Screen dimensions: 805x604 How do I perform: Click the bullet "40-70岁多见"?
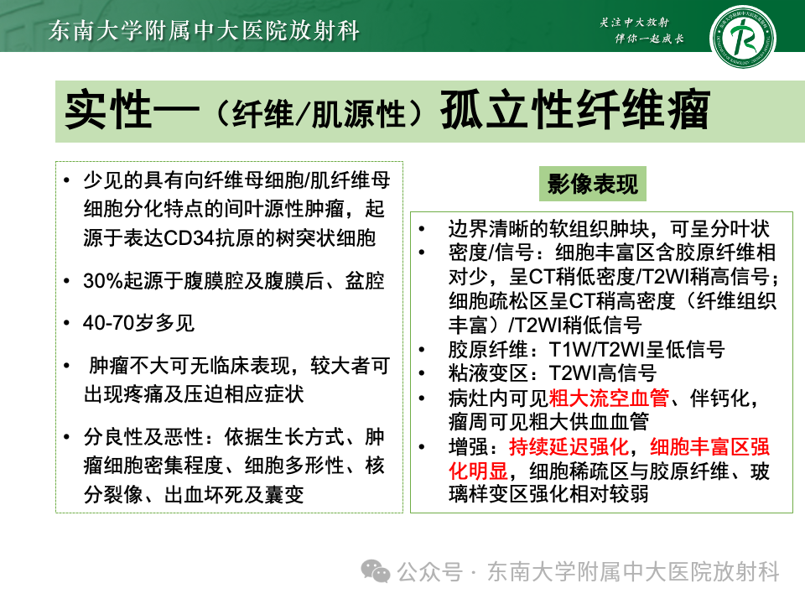pos(138,322)
